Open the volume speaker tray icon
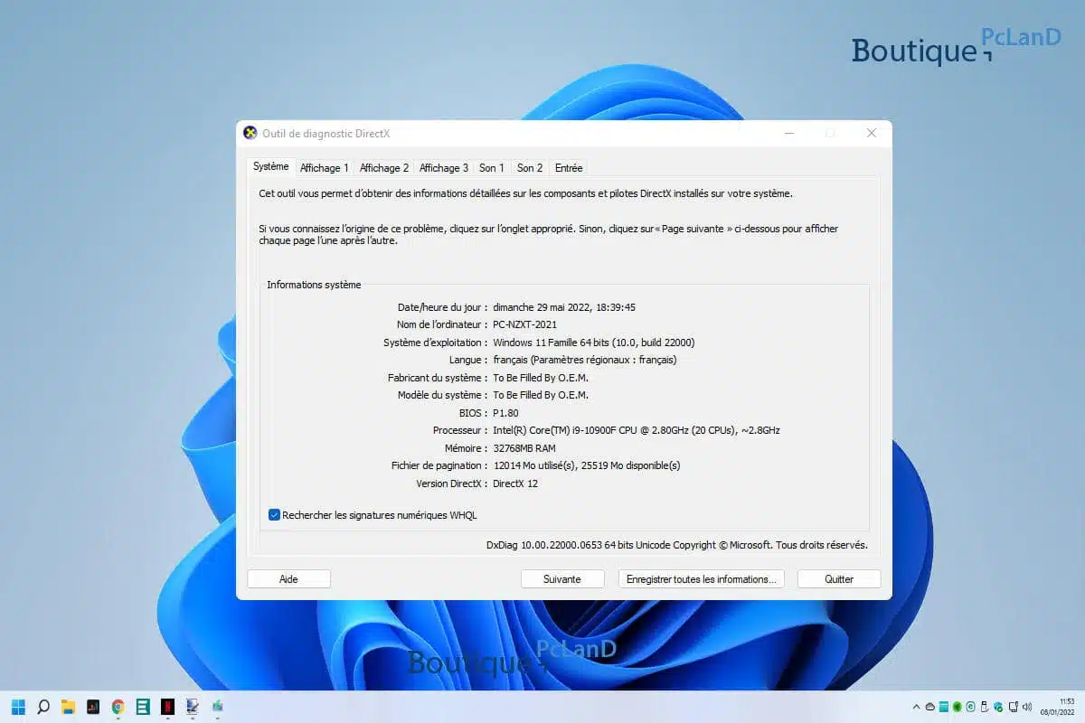This screenshot has height=723, width=1085. (1027, 707)
